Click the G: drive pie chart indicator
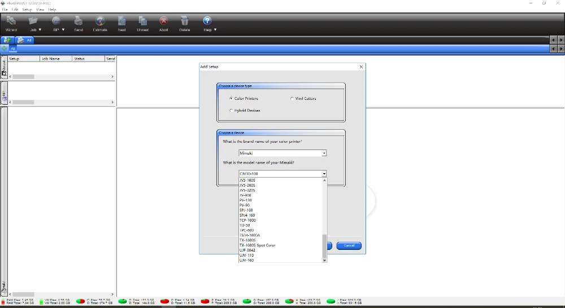 pos(247,301)
